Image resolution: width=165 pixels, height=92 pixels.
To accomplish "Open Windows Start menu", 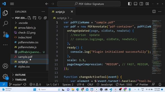I will pyautogui.click(x=35, y=89).
